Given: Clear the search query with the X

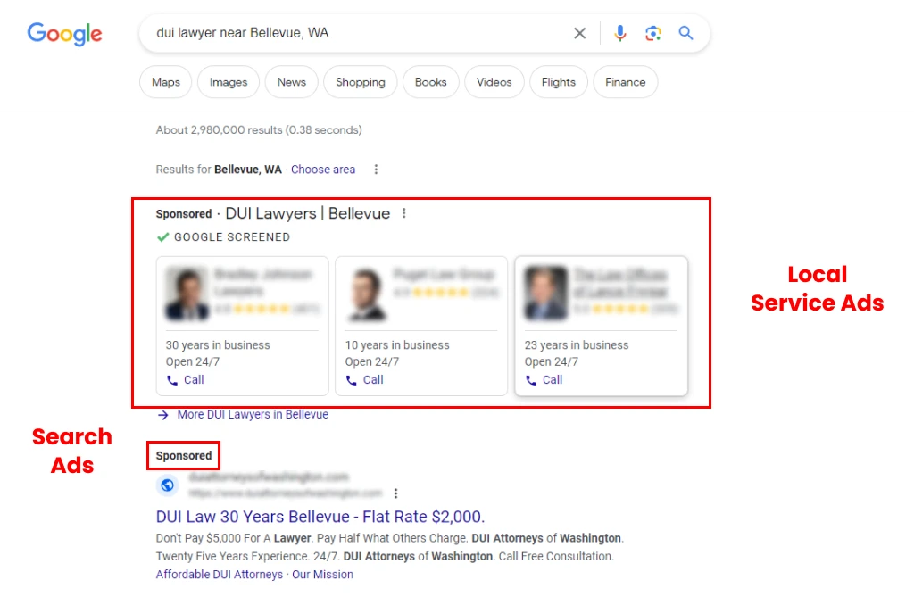Looking at the screenshot, I should 579,33.
